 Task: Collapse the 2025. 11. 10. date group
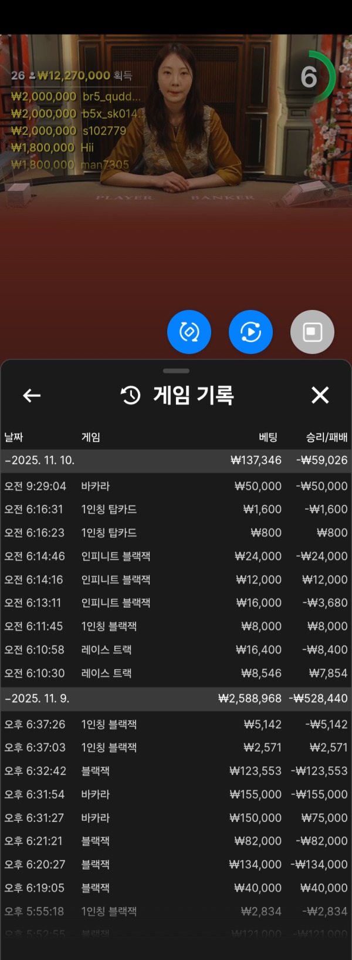[176, 461]
